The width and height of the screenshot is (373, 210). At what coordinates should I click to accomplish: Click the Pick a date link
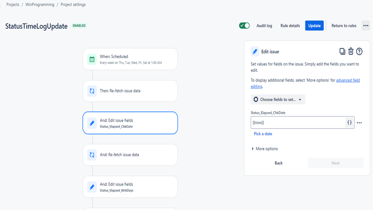coord(263,134)
